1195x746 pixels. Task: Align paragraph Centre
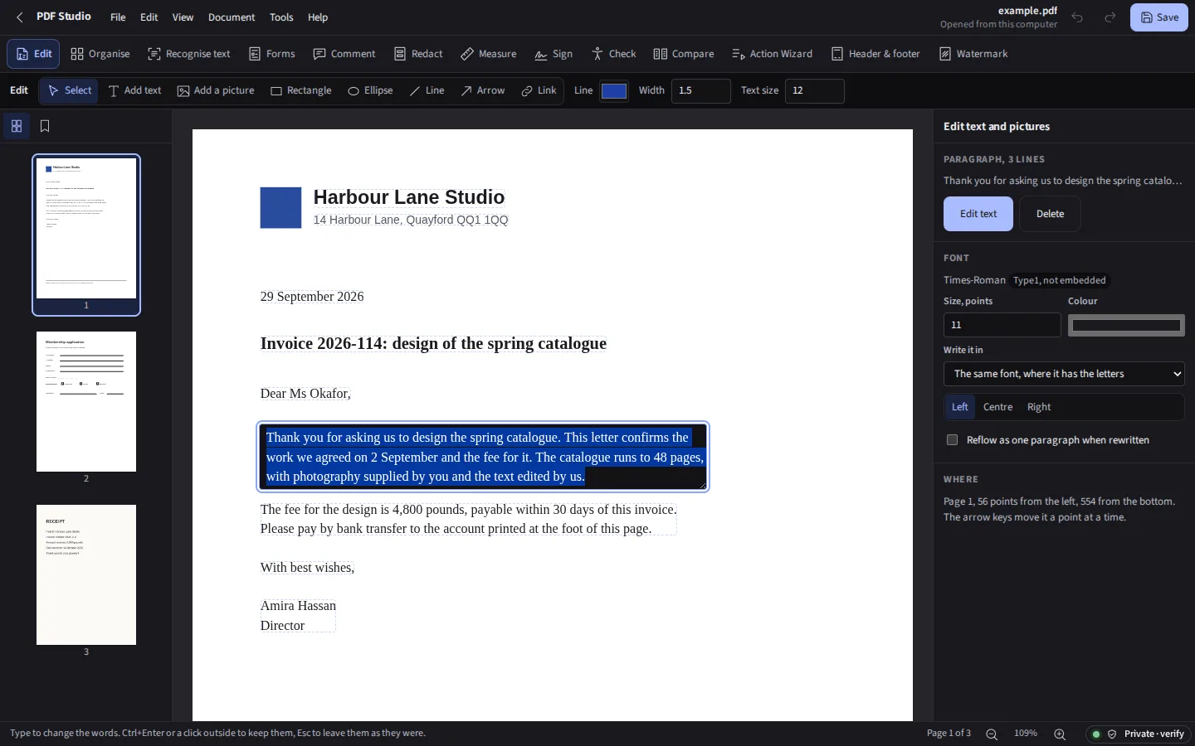pos(997,407)
